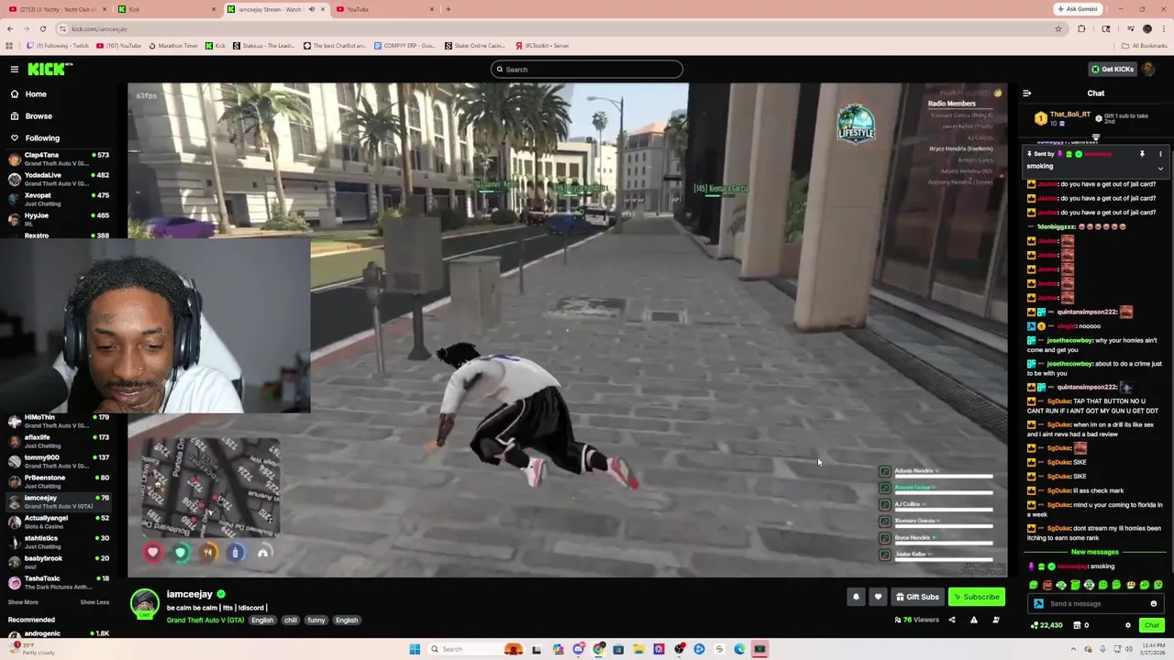Click Show Less in sidebar
Screen dimensions: 1174x660
pos(94,602)
